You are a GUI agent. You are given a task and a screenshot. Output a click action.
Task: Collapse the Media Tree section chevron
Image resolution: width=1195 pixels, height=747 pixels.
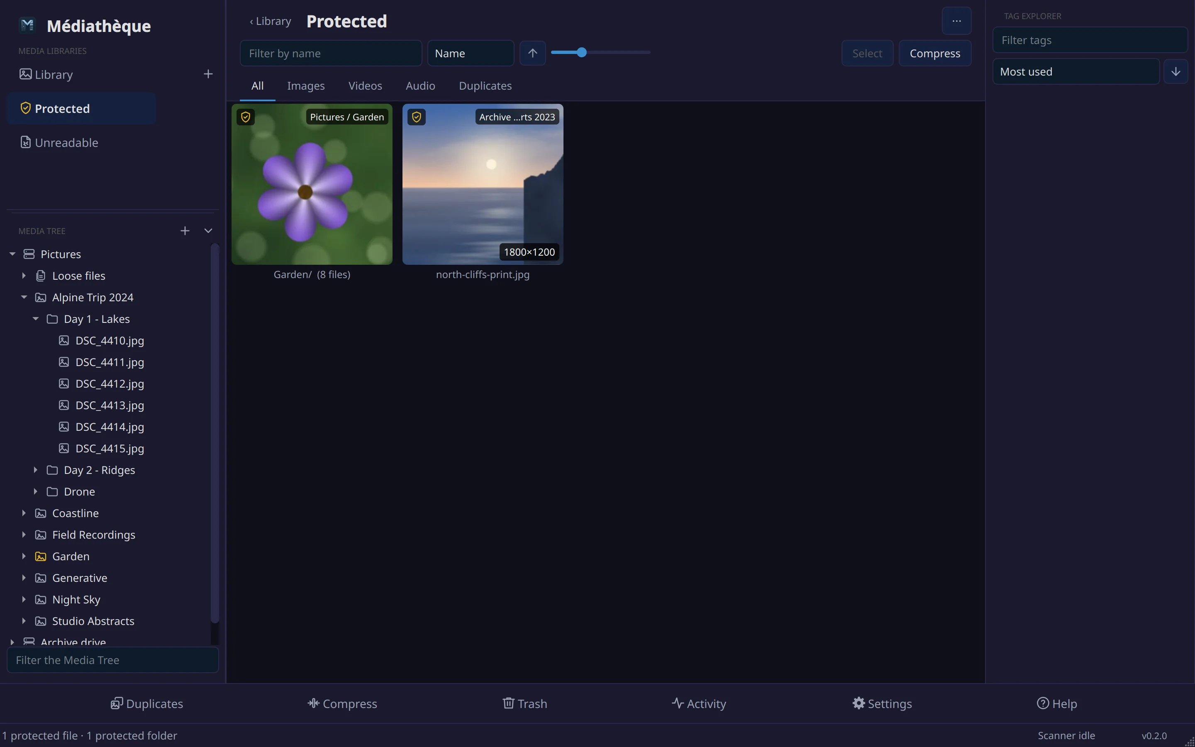[208, 231]
